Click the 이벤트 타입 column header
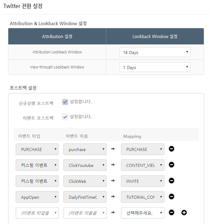 tap(29, 136)
